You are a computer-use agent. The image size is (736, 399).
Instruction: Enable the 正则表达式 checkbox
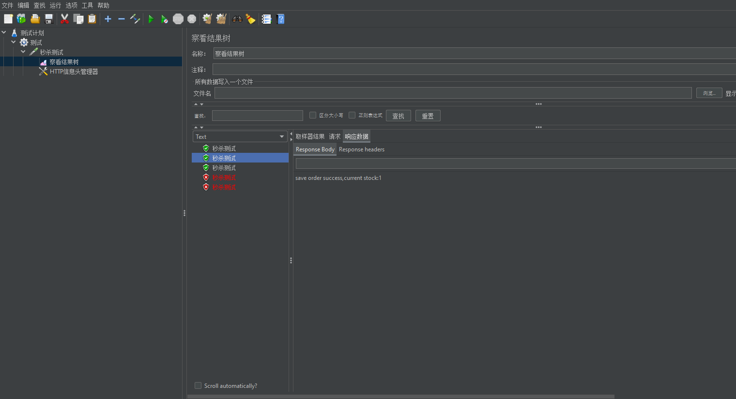[352, 115]
